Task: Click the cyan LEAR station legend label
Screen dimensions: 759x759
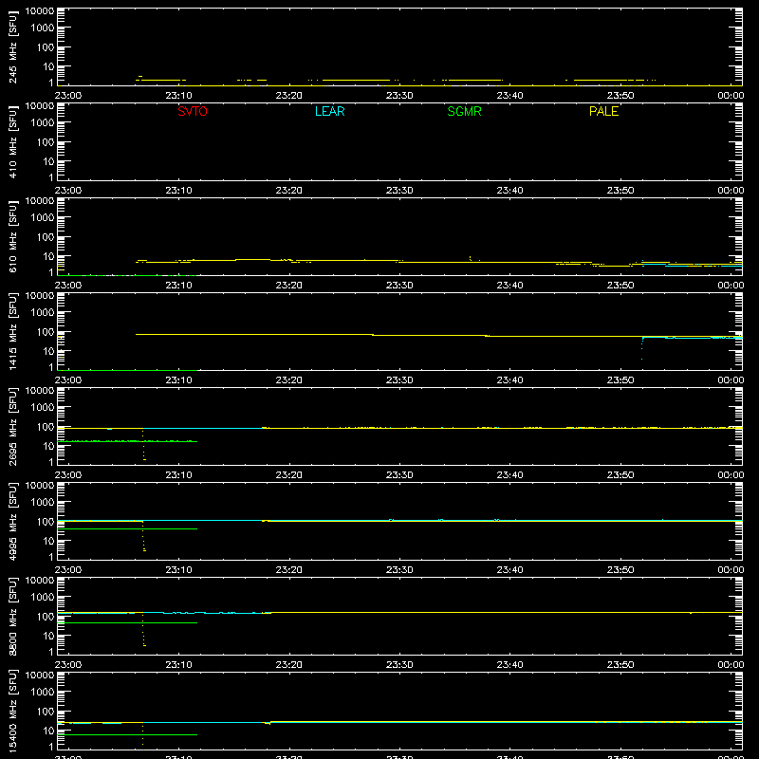Action: point(329,111)
